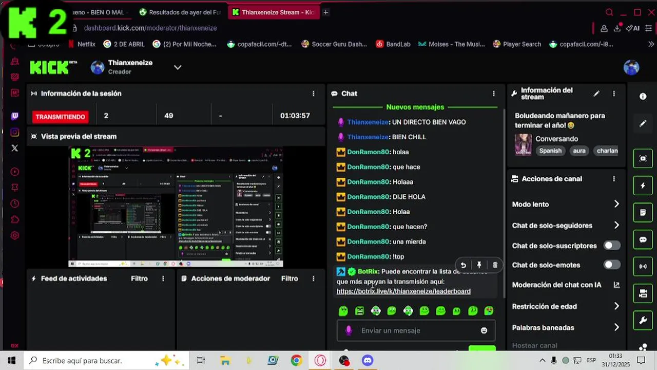Viewport: 657px width, 370px height.
Task: Click the screen capture icon in right toolbar
Action: pos(643,159)
